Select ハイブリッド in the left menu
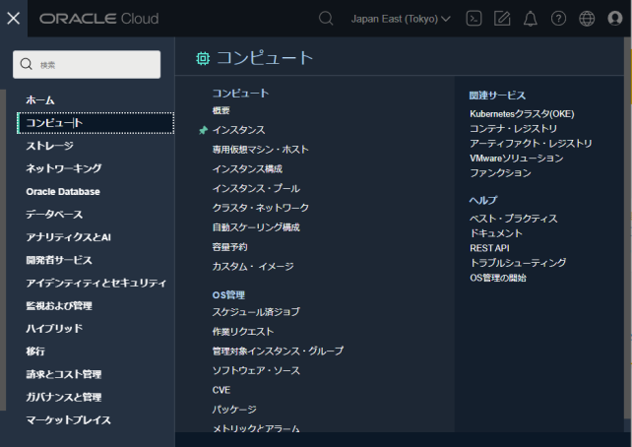The image size is (632, 447). click(54, 329)
